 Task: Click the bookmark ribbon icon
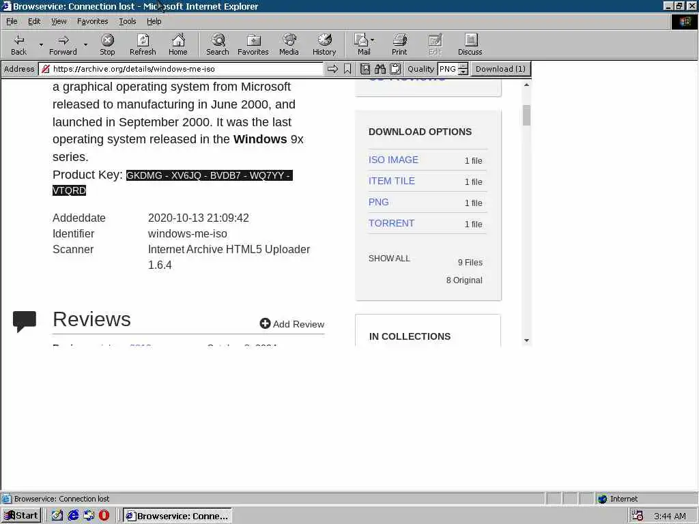click(347, 69)
